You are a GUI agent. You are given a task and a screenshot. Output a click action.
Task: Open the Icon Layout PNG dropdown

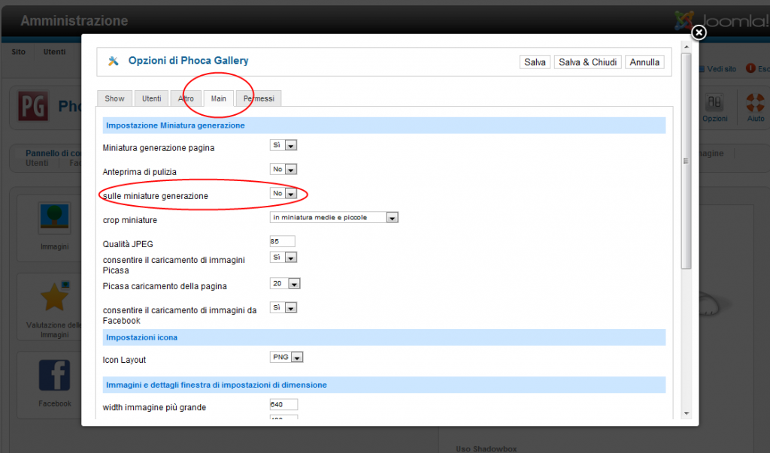coord(286,358)
